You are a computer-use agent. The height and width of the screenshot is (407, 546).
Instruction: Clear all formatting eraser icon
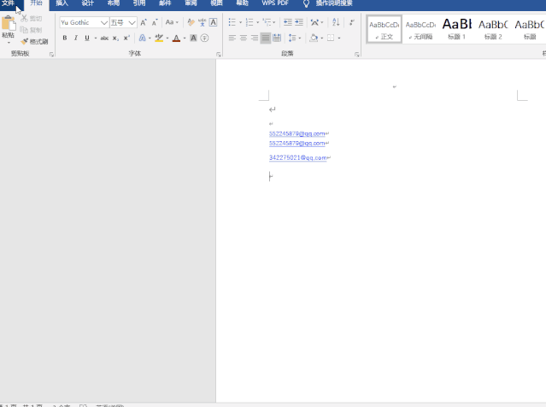(x=191, y=22)
